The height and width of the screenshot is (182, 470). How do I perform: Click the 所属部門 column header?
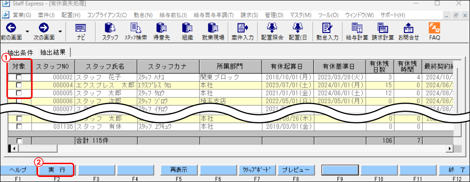[x=230, y=67]
